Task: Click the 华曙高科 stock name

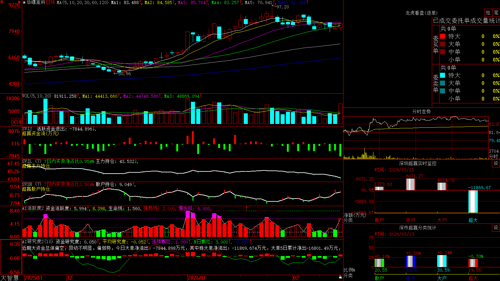Action: [36, 2]
